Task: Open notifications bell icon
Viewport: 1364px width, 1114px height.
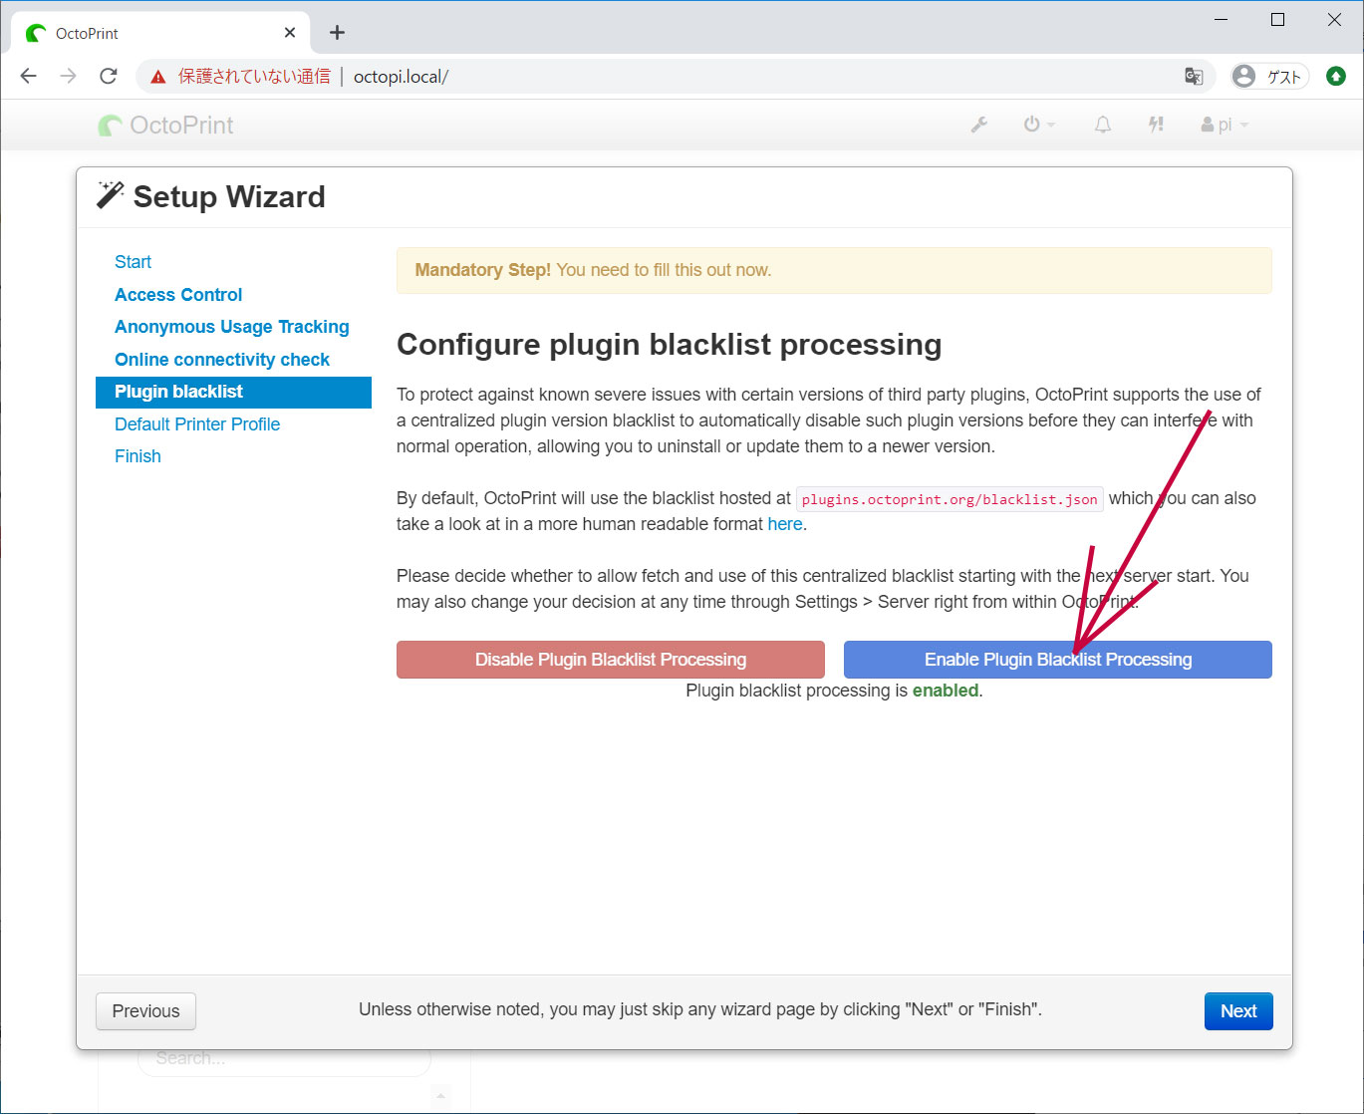Action: [1103, 125]
